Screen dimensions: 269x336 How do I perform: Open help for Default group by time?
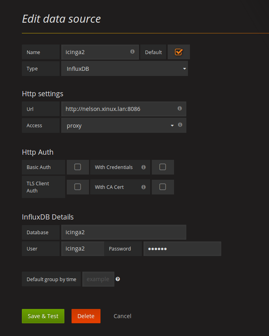pyautogui.click(x=117, y=279)
